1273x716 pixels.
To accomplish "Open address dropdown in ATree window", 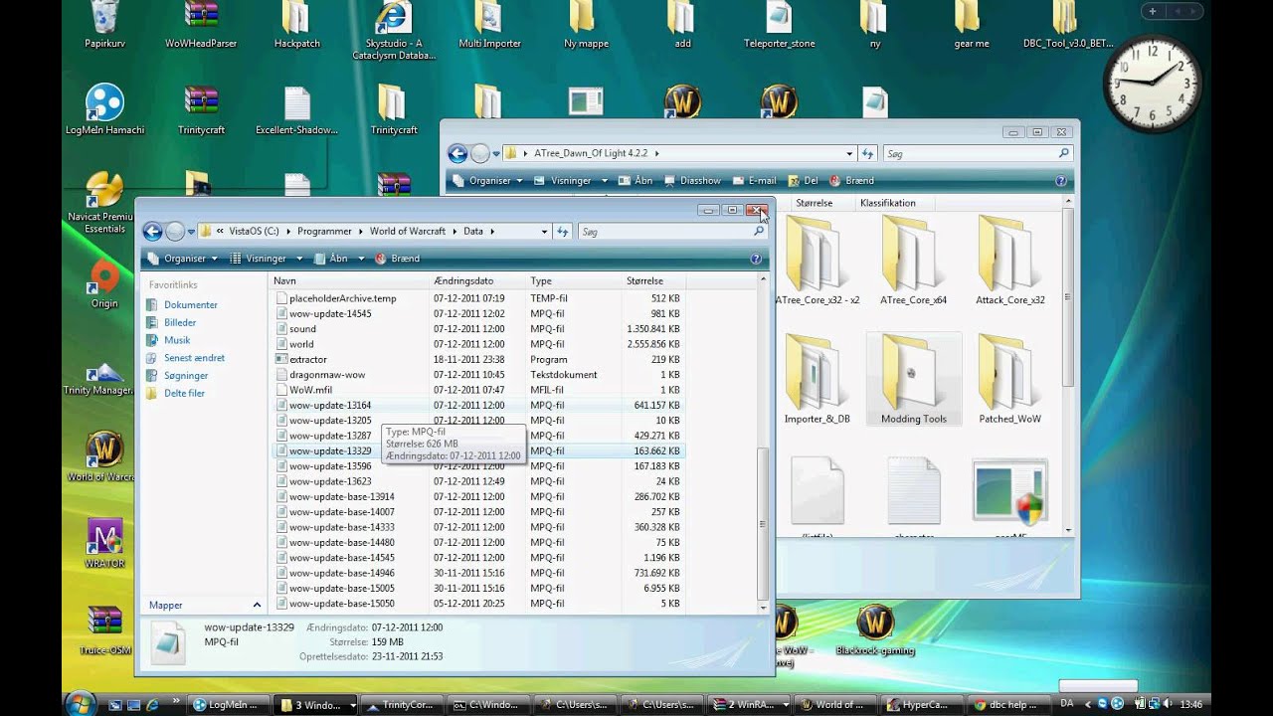I will (849, 154).
